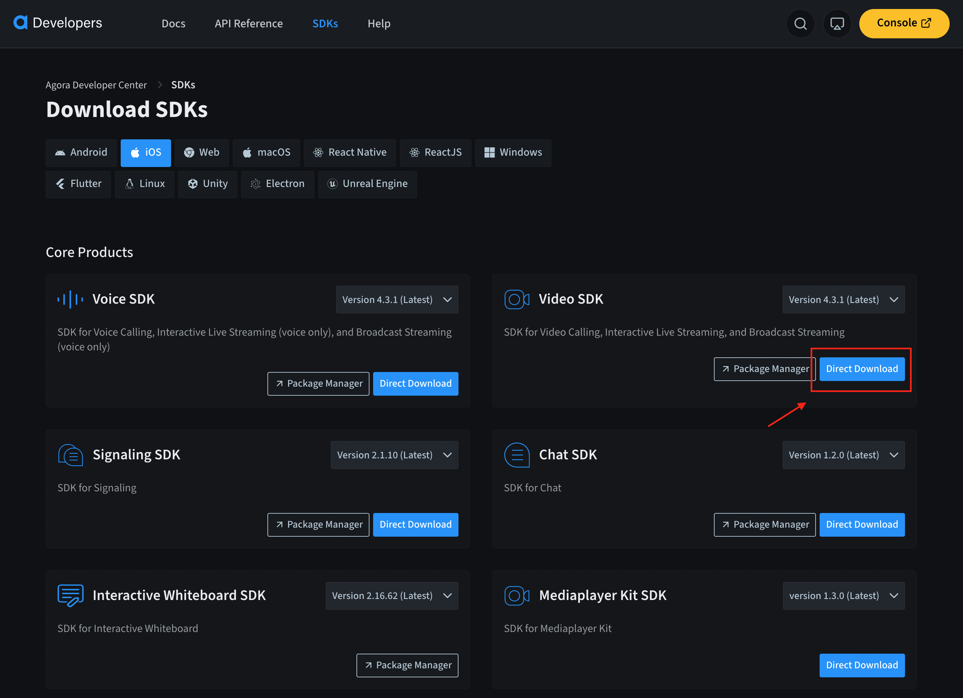Click "SDK for Chat" description text
963x698 pixels.
coord(533,488)
